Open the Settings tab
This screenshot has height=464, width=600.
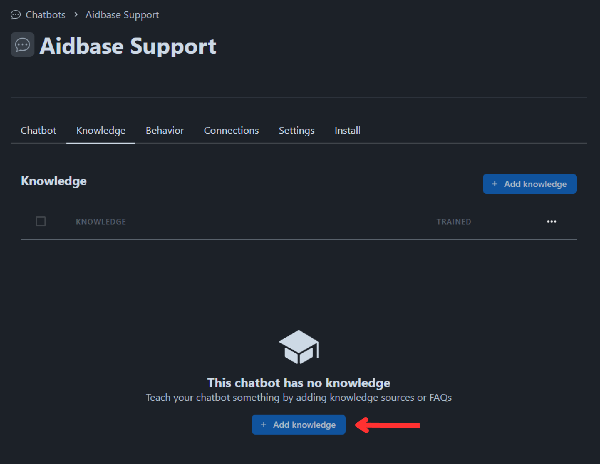coord(296,130)
